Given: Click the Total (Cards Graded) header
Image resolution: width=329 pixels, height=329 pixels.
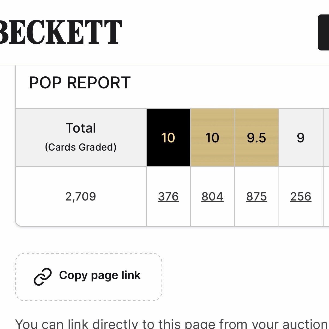Looking at the screenshot, I should click(x=81, y=137).
